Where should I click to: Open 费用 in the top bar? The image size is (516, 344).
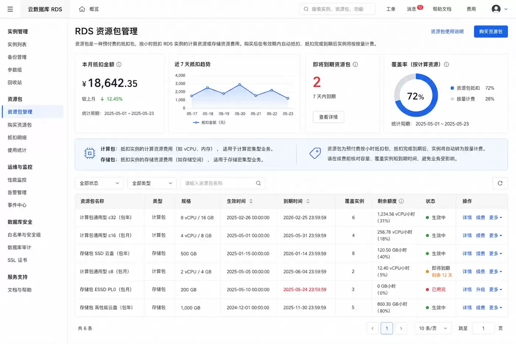471,9
